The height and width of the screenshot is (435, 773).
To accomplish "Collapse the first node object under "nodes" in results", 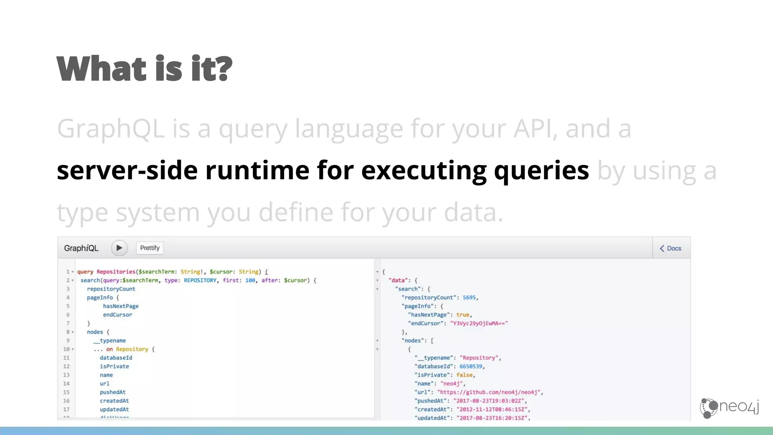I will point(377,349).
